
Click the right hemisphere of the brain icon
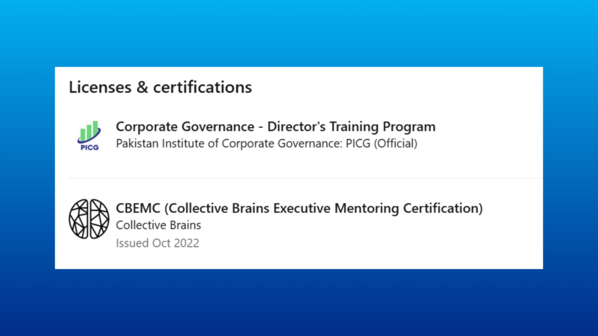tap(99, 219)
